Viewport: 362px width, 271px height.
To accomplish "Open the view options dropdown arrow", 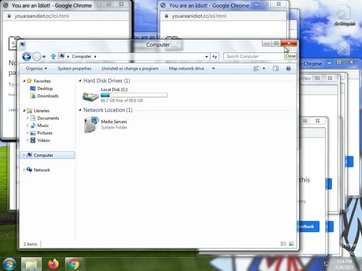I will click(264, 68).
